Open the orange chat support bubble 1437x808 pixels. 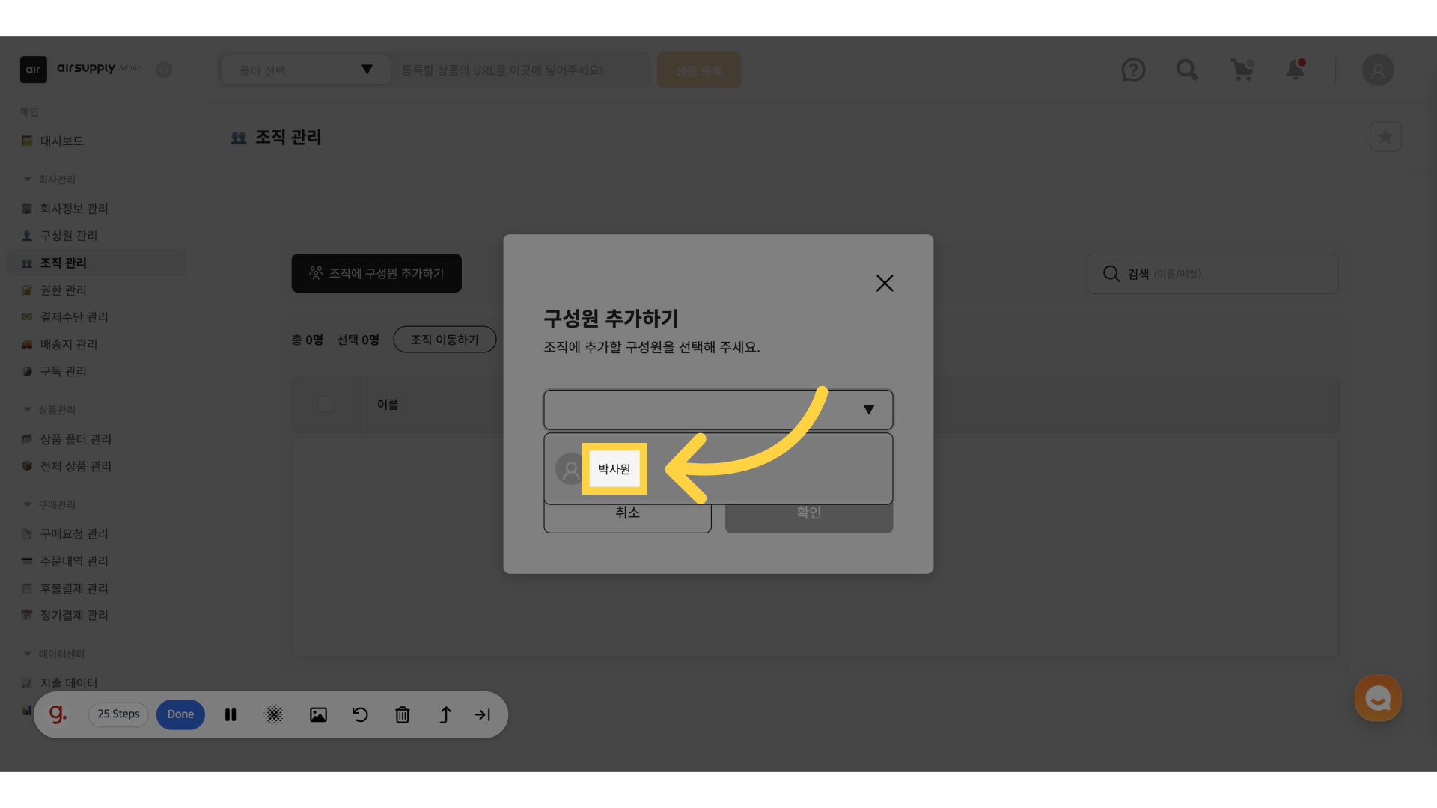click(1378, 698)
